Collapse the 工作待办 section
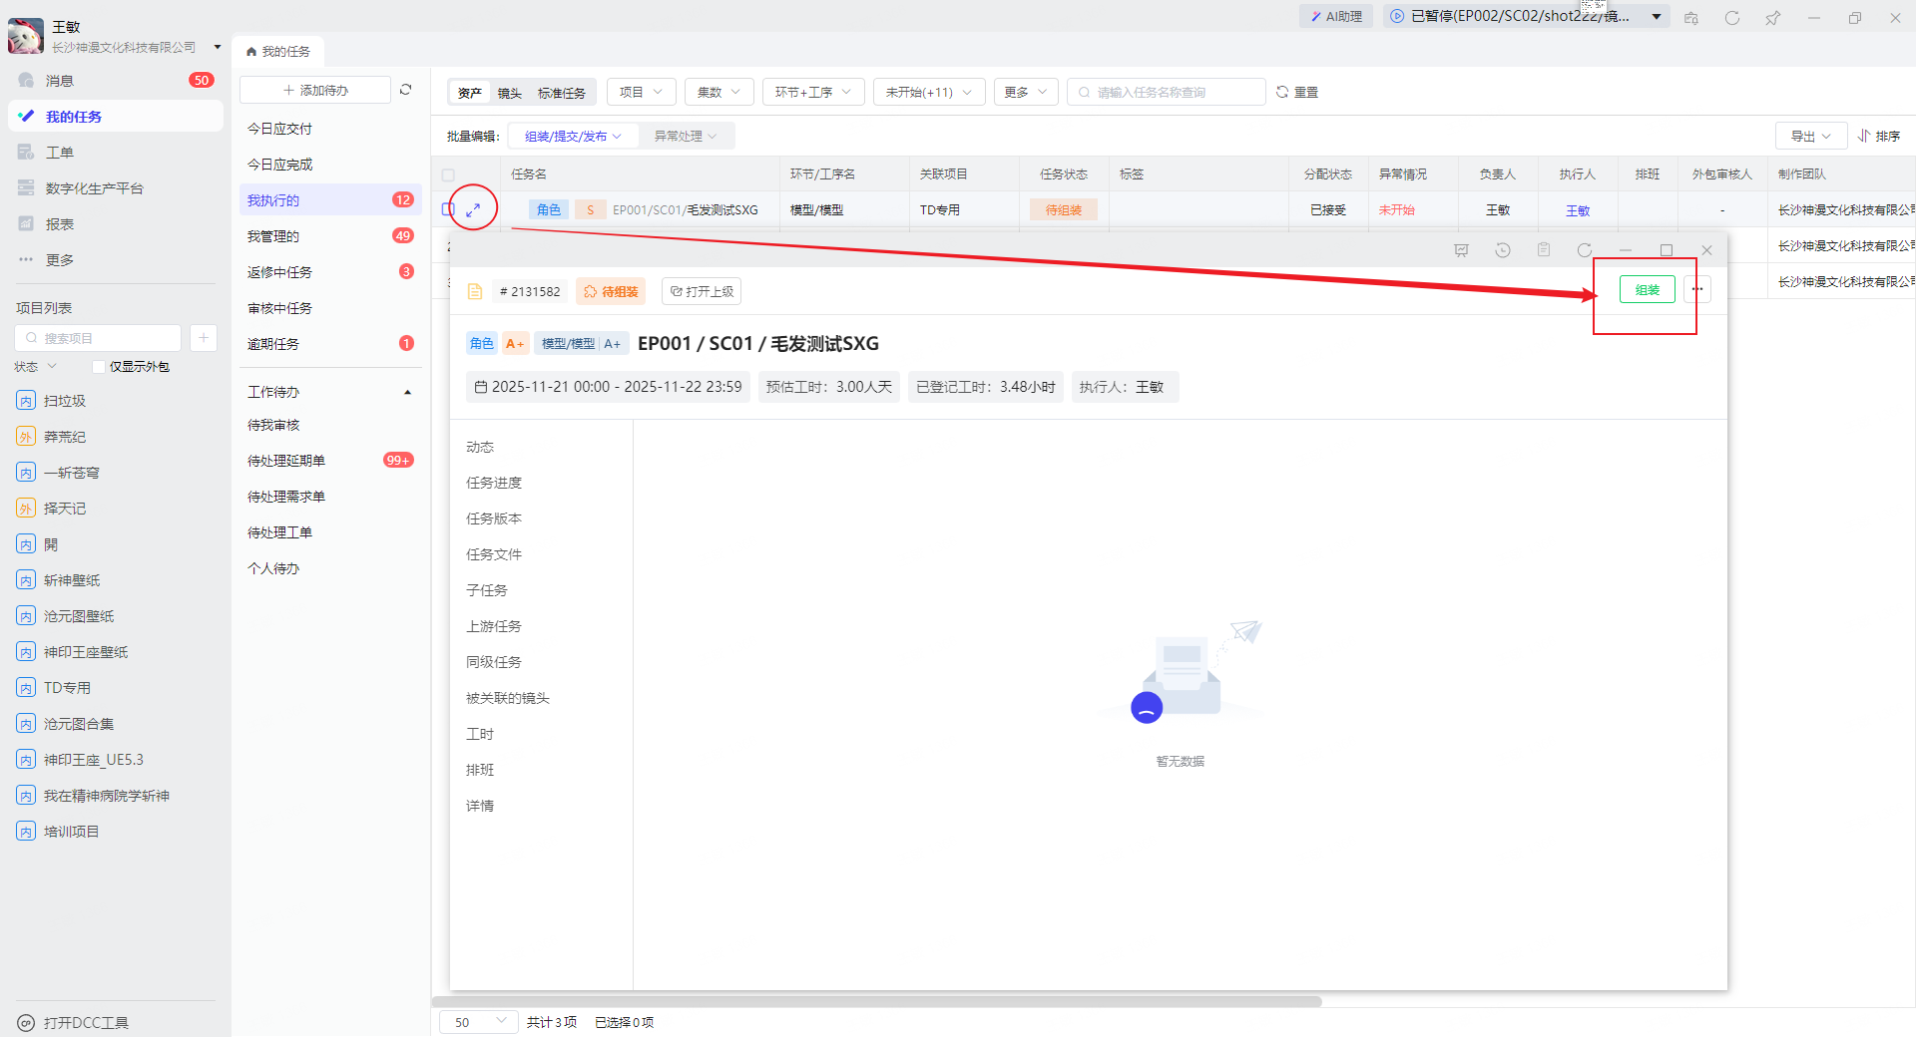Screen dimensions: 1916x1037 (x=407, y=392)
